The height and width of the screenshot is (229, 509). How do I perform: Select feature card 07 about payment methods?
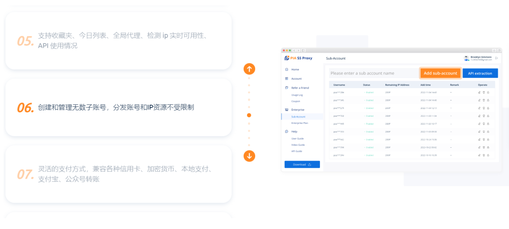coord(118,174)
